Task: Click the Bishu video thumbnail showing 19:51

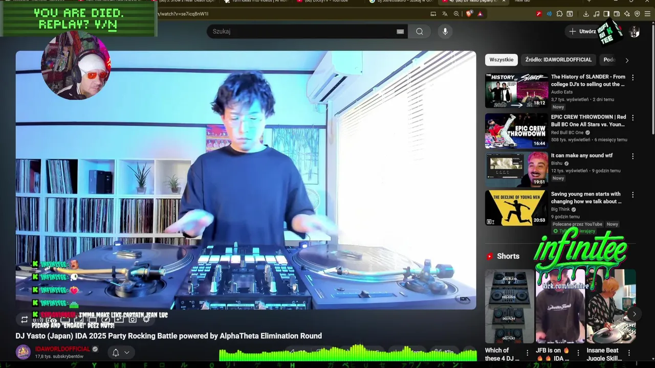Action: (x=516, y=169)
